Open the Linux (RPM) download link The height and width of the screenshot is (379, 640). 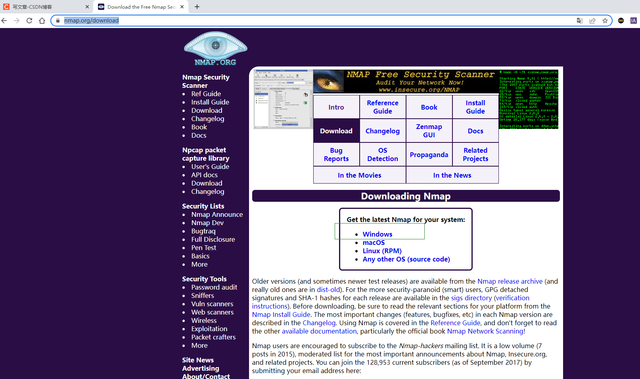(382, 251)
